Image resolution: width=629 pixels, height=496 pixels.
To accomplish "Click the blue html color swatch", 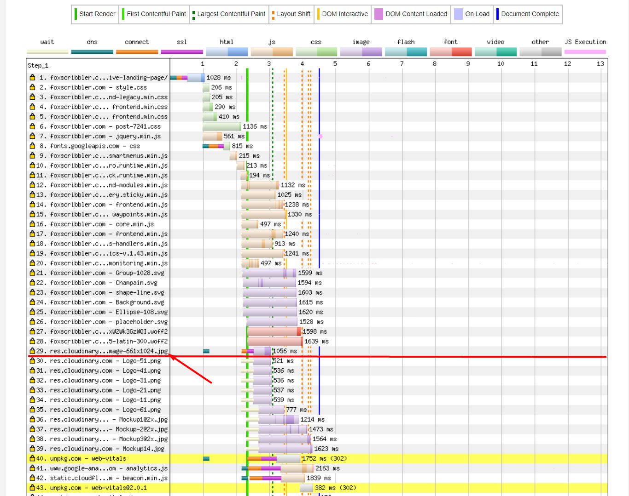I will click(227, 51).
